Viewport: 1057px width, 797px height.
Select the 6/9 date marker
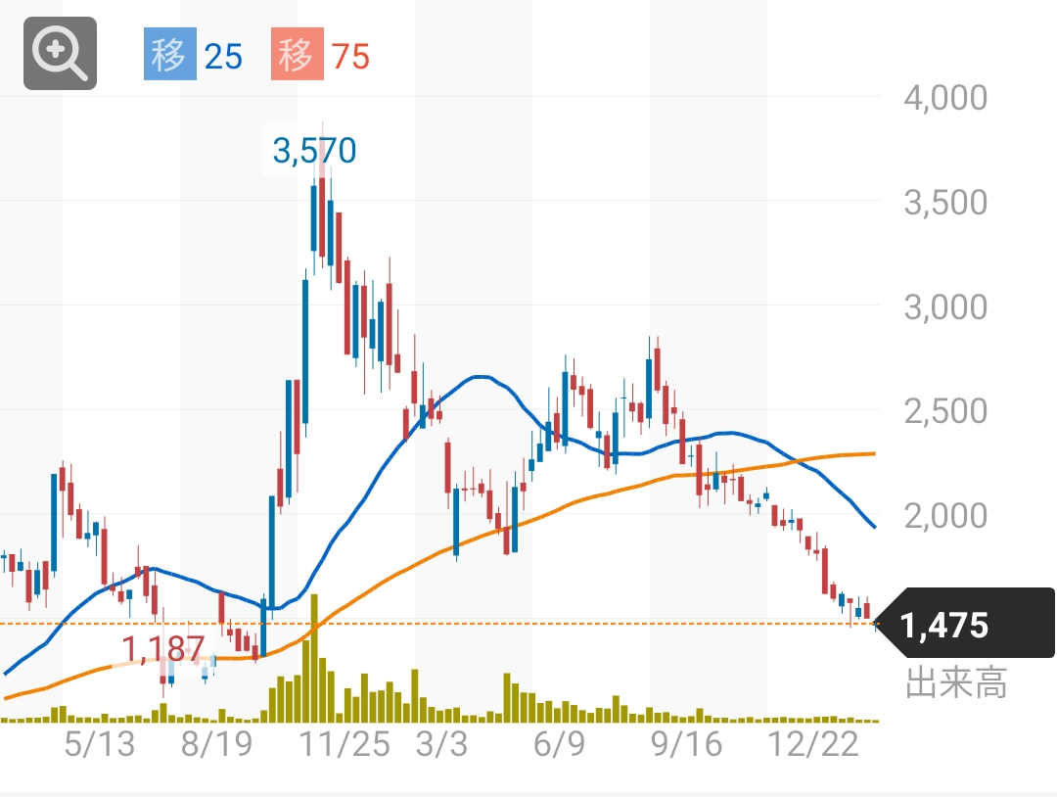559,744
